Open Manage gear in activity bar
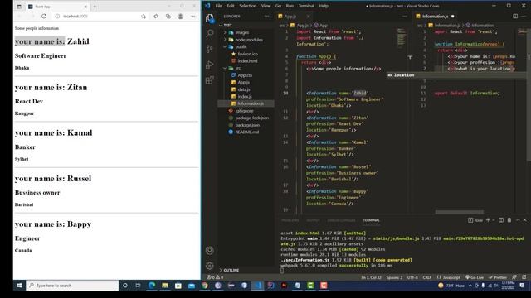The image size is (531, 298). pos(210,266)
